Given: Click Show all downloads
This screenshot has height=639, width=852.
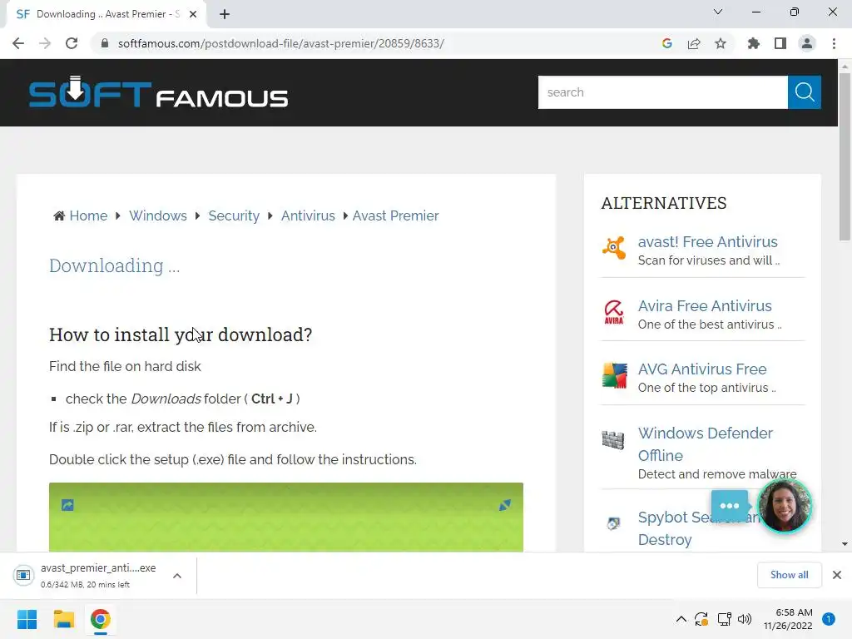Looking at the screenshot, I should (x=789, y=575).
